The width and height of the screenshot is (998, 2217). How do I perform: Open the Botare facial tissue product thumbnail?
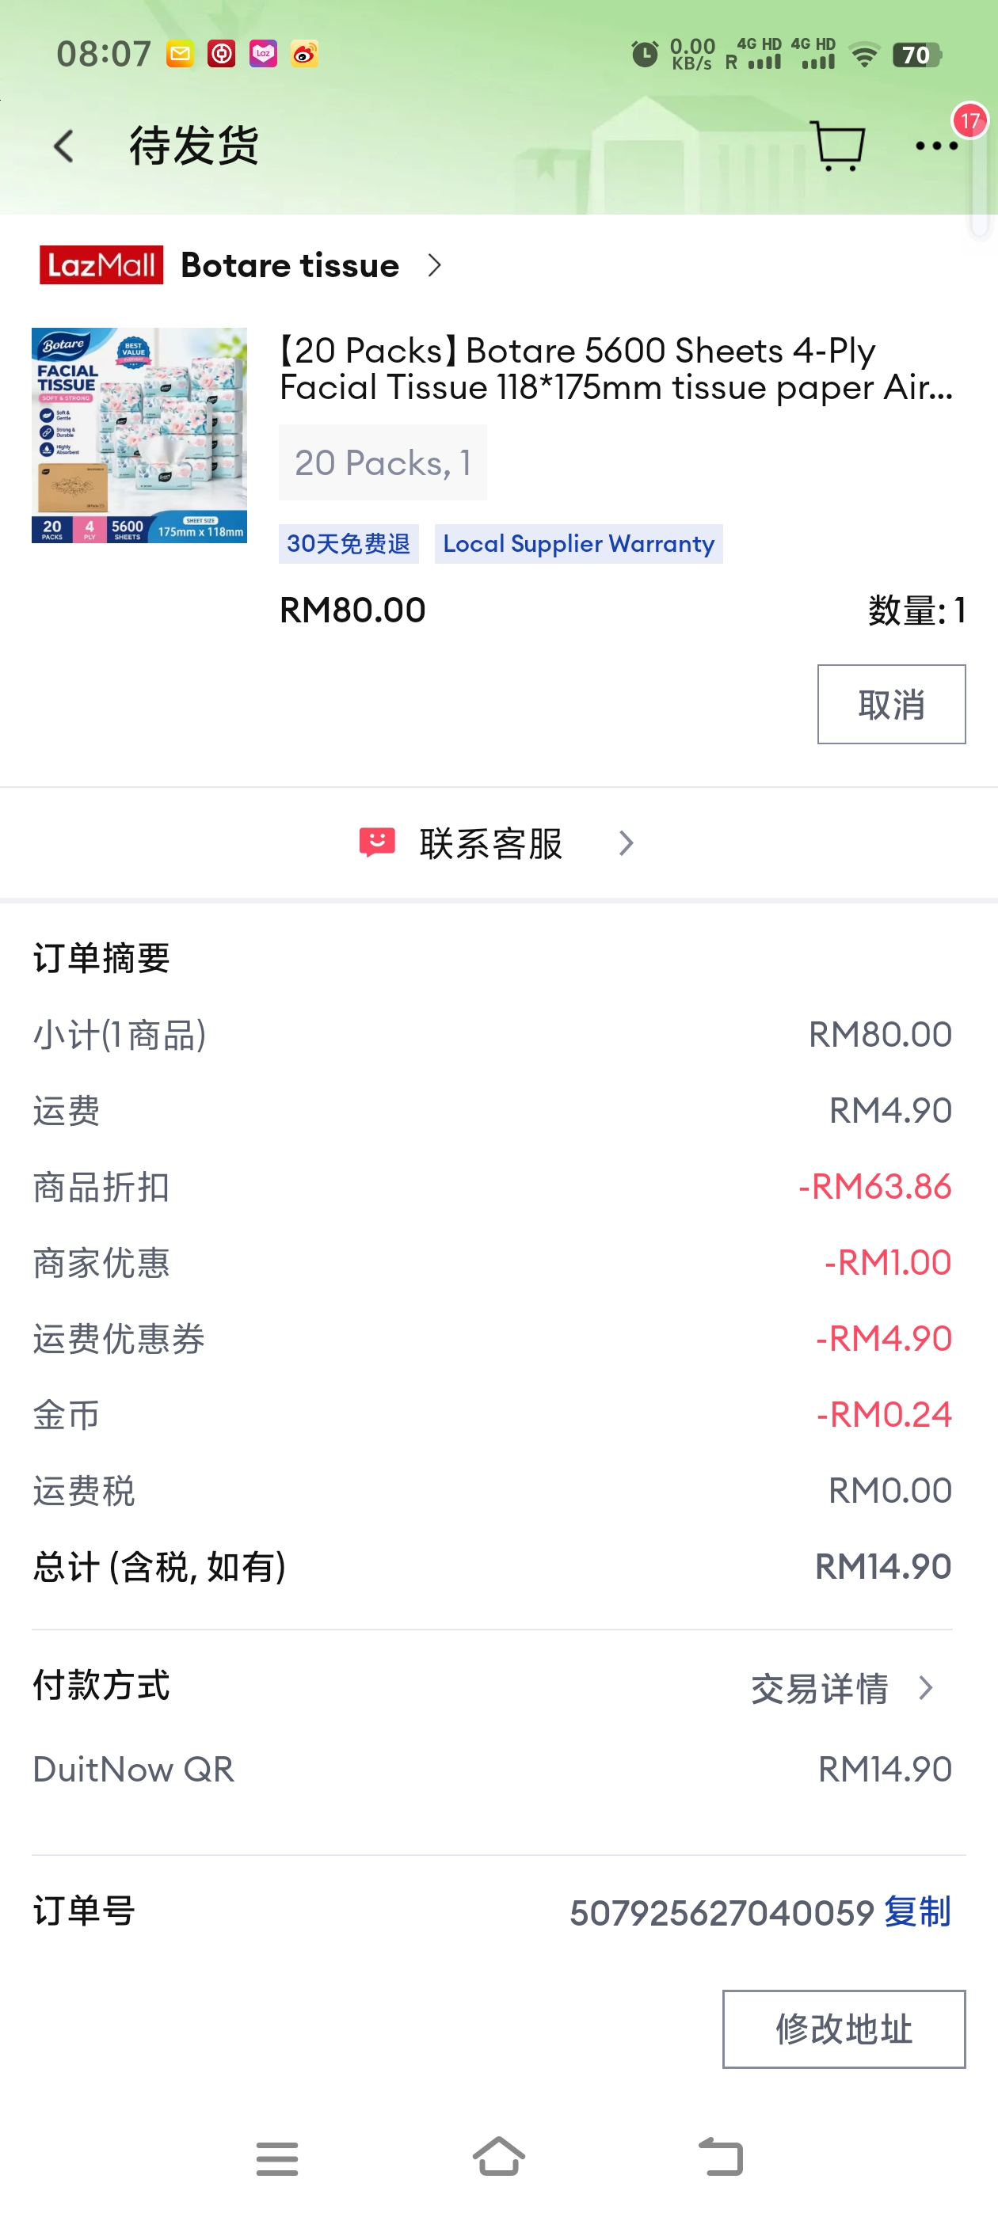(139, 435)
